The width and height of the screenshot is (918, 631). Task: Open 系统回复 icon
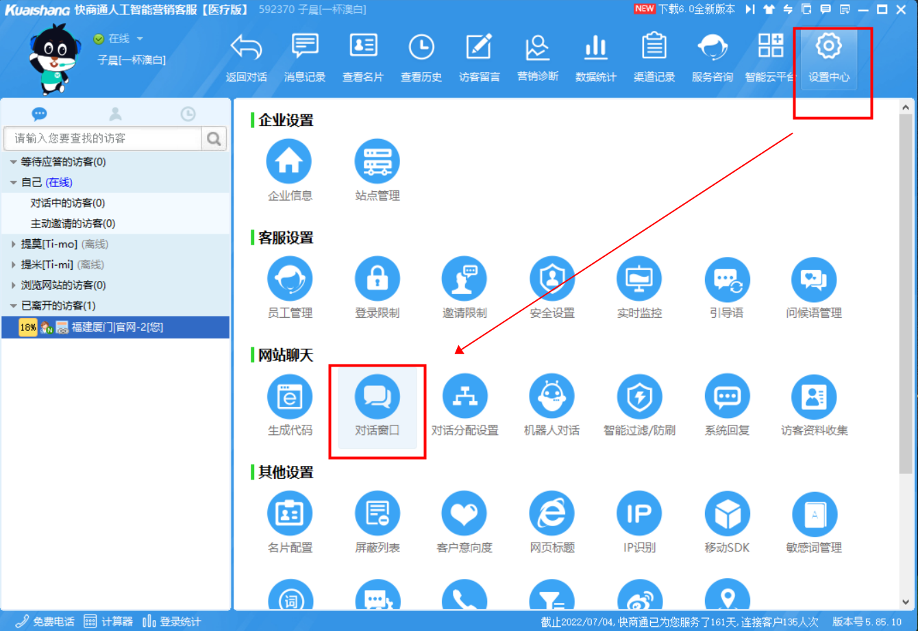pos(727,396)
